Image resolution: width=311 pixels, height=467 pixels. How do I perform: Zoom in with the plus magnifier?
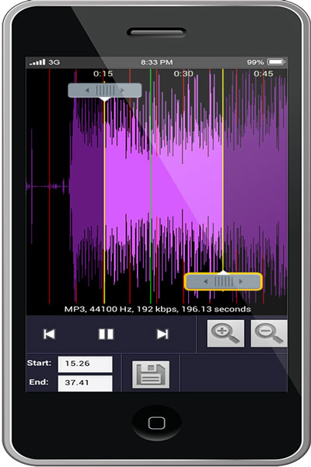coord(225,333)
